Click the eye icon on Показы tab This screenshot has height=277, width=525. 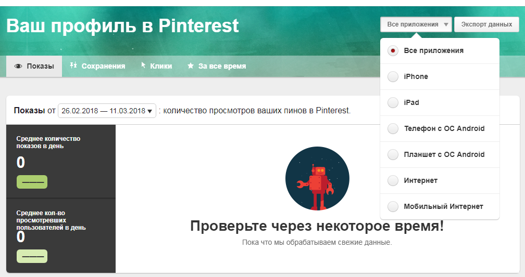(18, 67)
